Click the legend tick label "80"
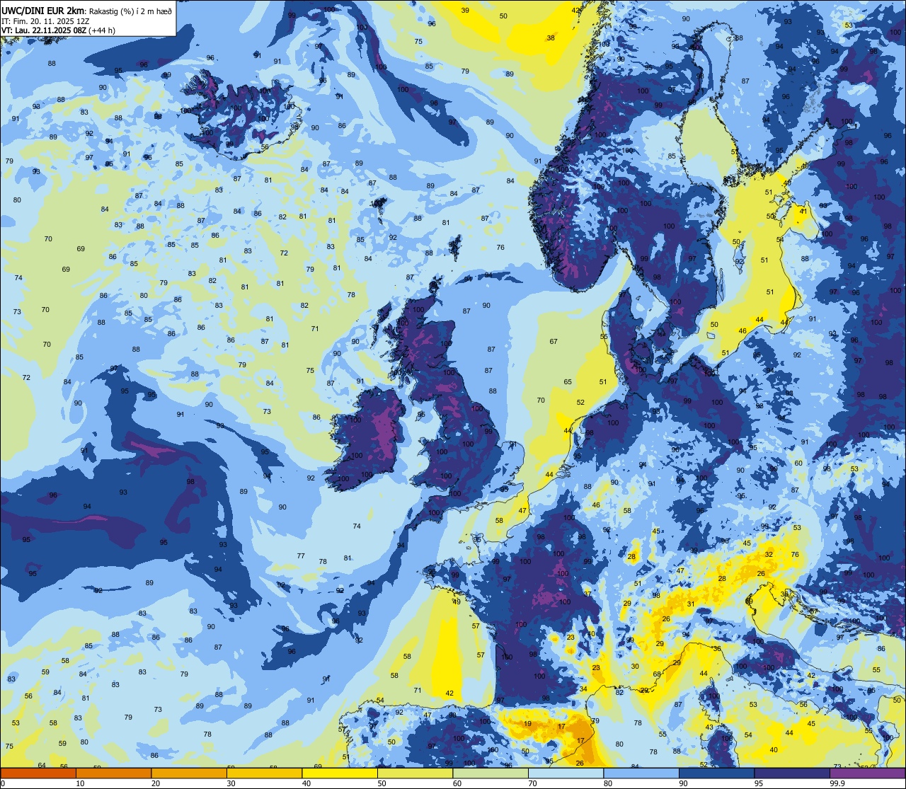Image resolution: width=906 pixels, height=789 pixels. click(x=608, y=783)
